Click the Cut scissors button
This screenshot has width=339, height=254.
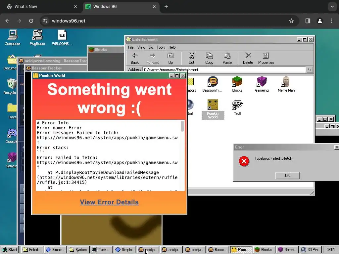pos(191,59)
